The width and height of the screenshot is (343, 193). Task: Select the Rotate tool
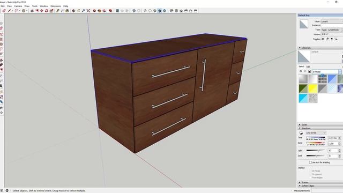[x=47, y=11]
